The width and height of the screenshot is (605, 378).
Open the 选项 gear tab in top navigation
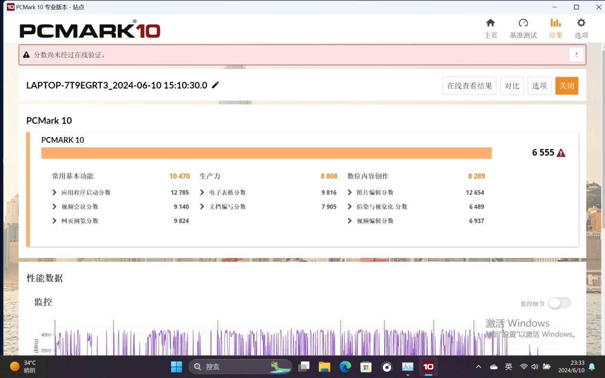(581, 28)
